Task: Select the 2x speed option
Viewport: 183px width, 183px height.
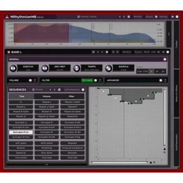Action: [x=157, y=71]
